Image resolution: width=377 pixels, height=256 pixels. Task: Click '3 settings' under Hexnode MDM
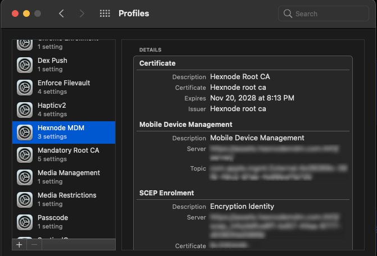[52, 136]
